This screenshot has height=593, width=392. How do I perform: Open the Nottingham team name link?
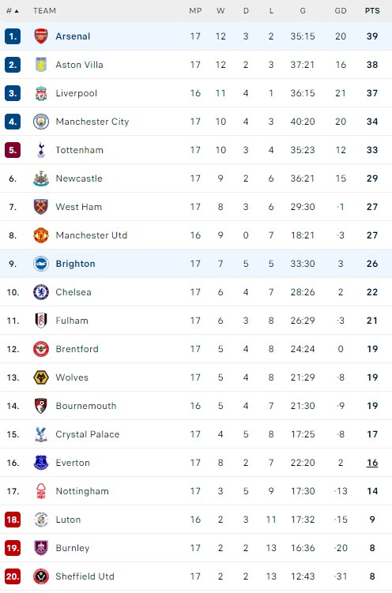82,491
